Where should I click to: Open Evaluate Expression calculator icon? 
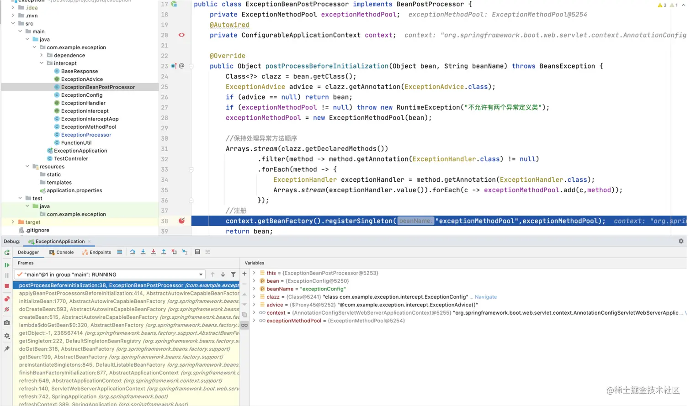pyautogui.click(x=197, y=252)
